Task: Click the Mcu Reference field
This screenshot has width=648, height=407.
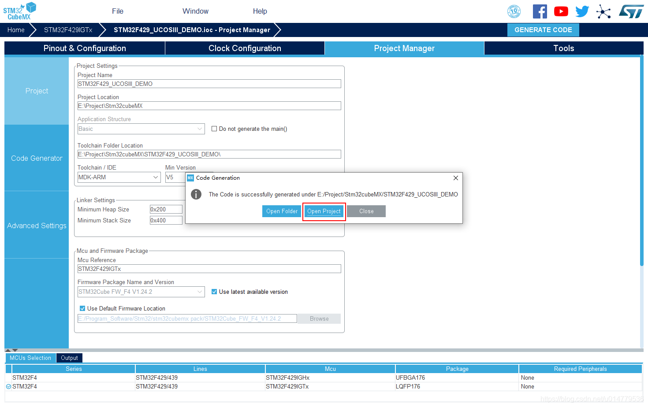Action: tap(209, 269)
